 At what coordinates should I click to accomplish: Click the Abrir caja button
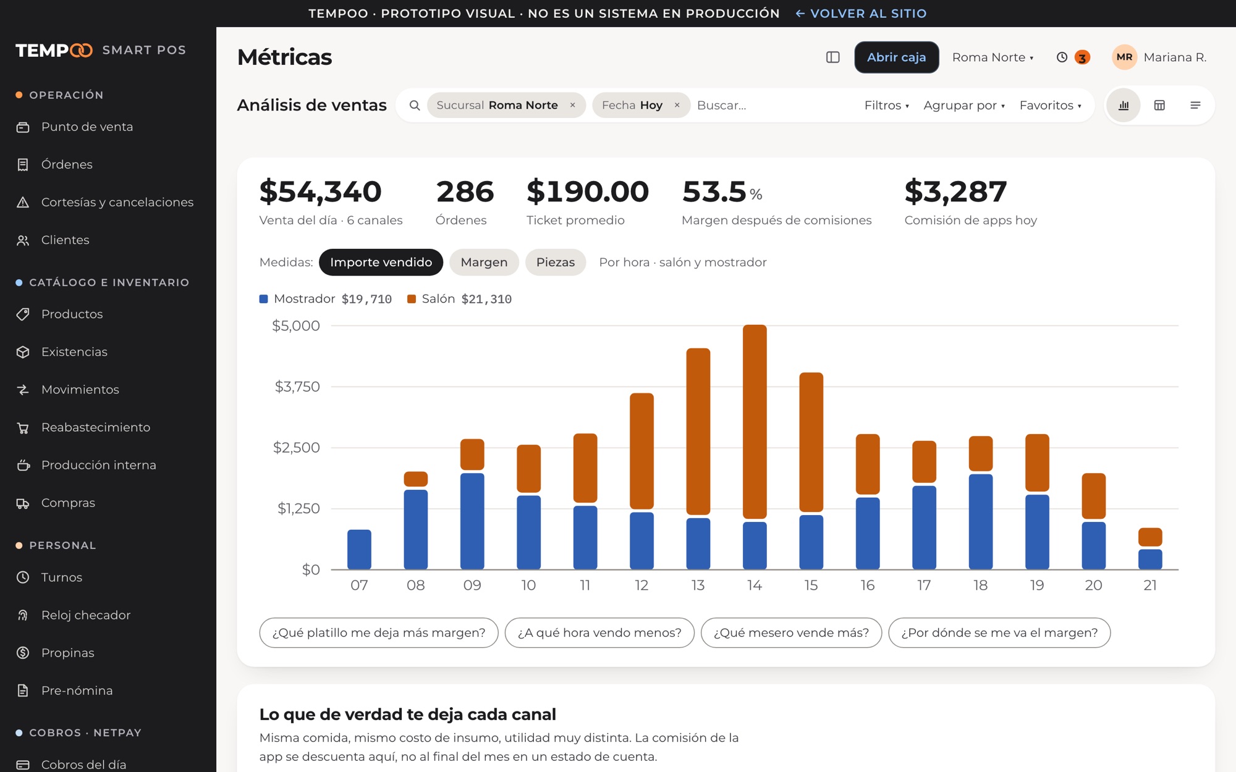pos(896,57)
